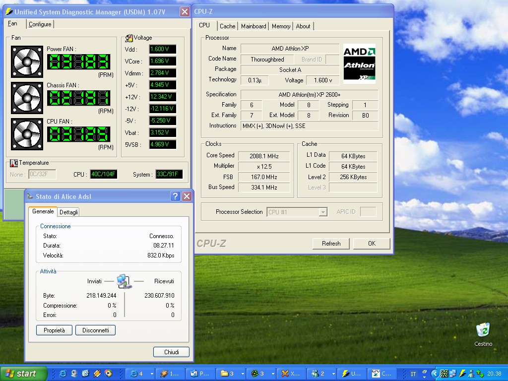This screenshot has width=508, height=381.
Task: Click the MSN Messenger buddy tray icon
Action: (471, 374)
